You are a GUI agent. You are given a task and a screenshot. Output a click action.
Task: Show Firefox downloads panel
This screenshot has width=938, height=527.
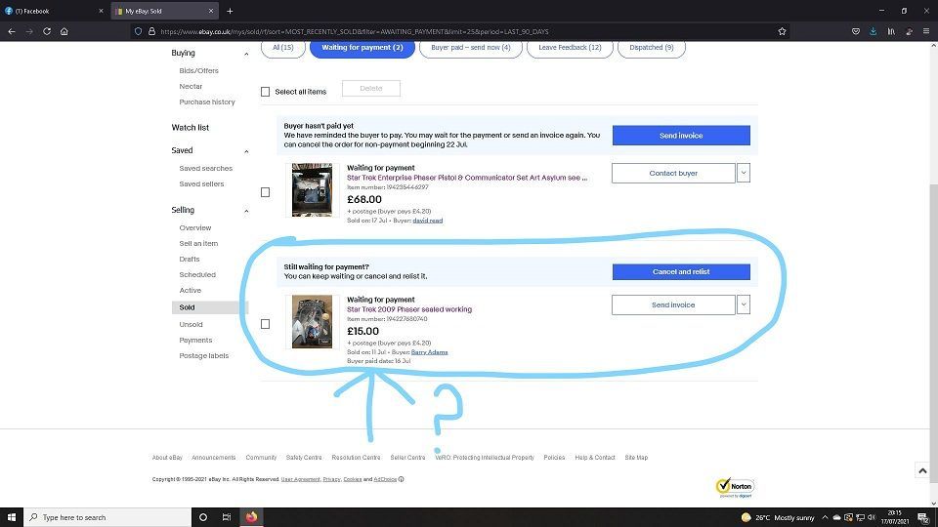coord(873,31)
